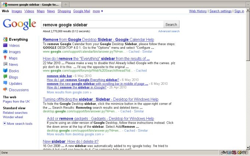
Task: Open 'Add or remove gadgets' result
Action: (100, 119)
